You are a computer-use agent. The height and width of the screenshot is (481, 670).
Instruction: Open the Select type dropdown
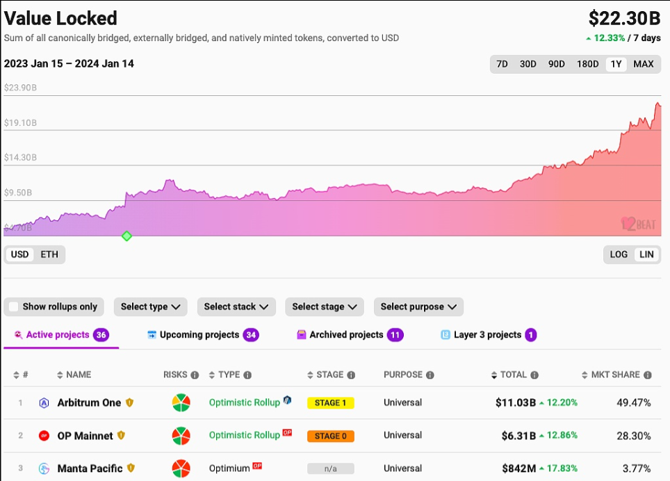pyautogui.click(x=151, y=307)
